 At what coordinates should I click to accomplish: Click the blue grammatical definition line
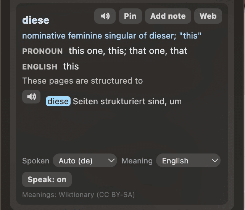point(111,36)
